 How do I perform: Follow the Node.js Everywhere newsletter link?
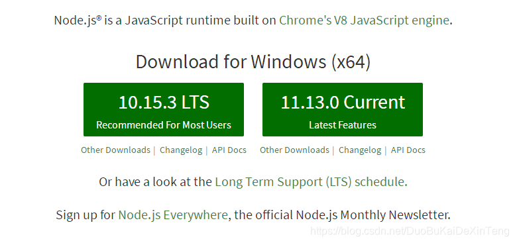pos(173,215)
